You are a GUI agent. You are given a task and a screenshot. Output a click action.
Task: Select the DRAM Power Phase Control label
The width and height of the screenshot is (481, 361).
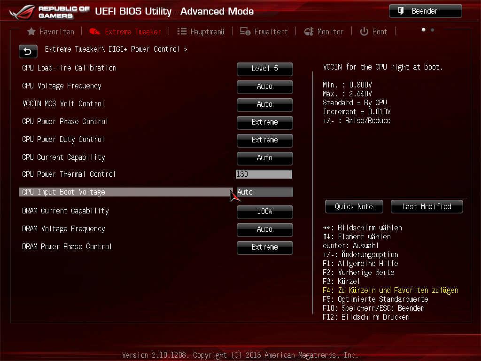pyautogui.click(x=67, y=246)
